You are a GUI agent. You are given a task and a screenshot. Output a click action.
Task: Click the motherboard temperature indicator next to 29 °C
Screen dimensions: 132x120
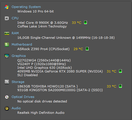click(x=87, y=49)
